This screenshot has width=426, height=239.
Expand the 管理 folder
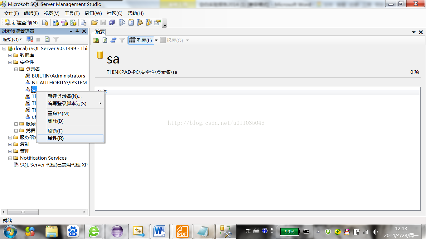[10, 151]
